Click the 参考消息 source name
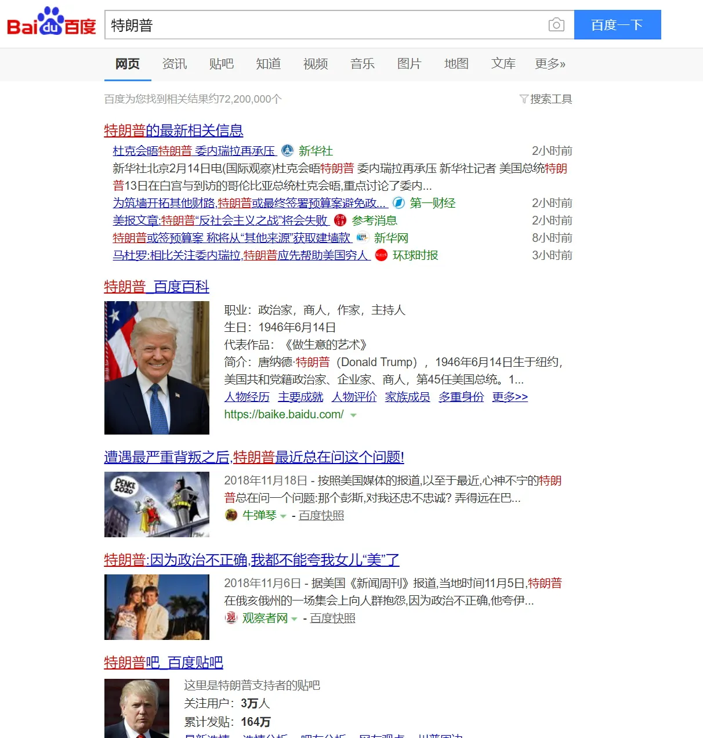Viewport: 703px width, 738px height. (x=375, y=220)
